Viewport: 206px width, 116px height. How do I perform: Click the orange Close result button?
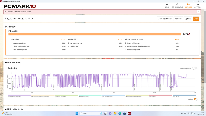tap(196, 19)
